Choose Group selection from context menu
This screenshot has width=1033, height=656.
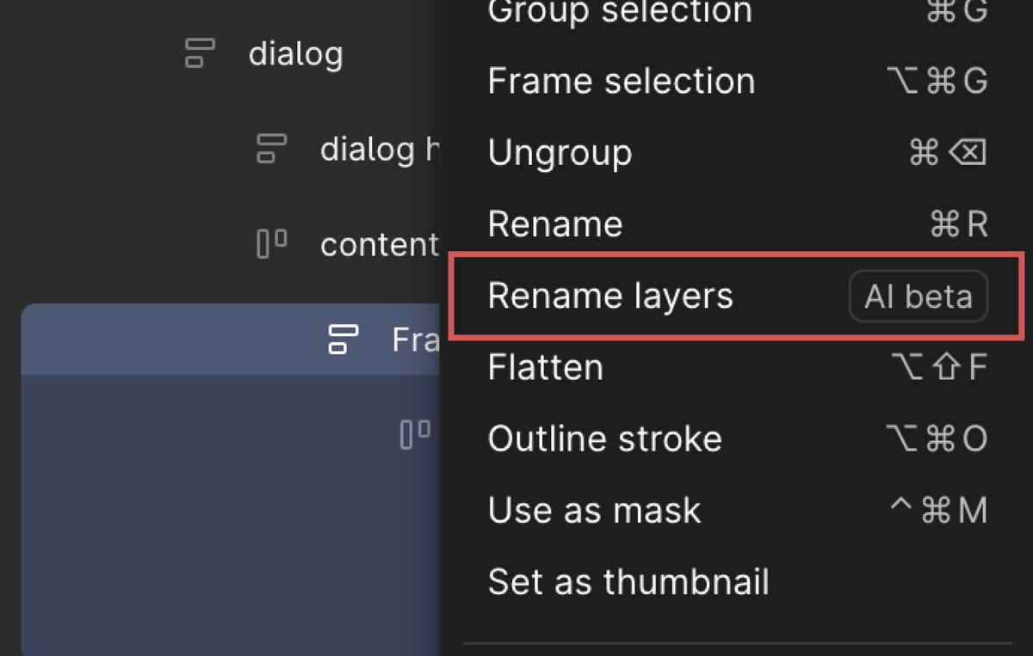(x=737, y=12)
